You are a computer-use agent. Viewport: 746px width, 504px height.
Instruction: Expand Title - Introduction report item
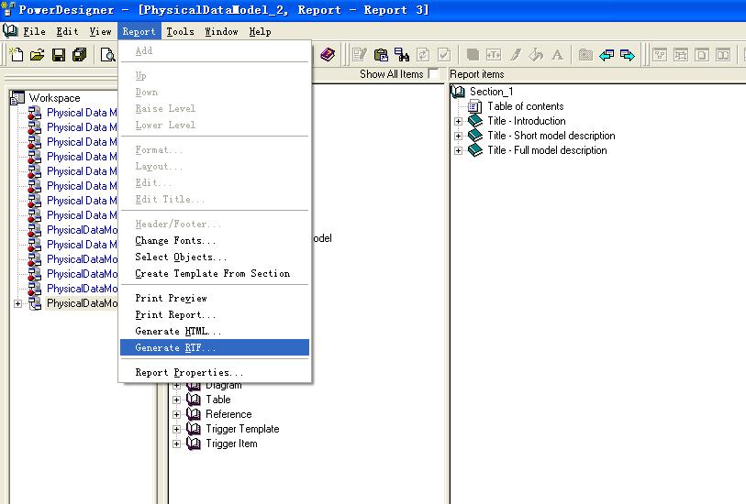coord(458,121)
